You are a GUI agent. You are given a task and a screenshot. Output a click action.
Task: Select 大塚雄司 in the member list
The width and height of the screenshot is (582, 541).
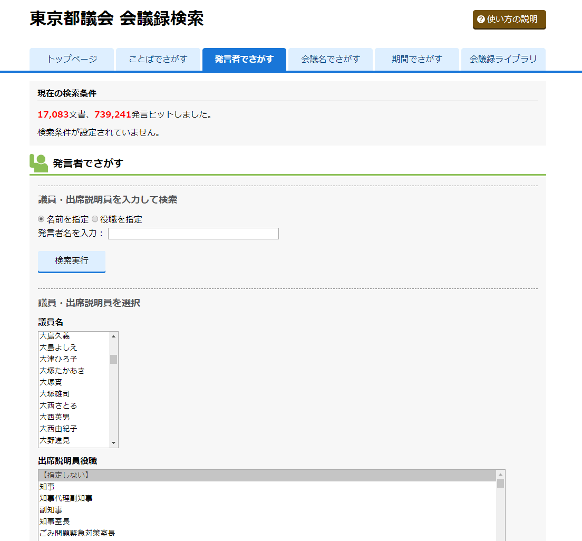tap(74, 394)
